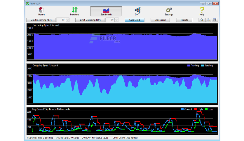The height and width of the screenshot is (141, 244).
Task: Click the '3 Seeding' status text
Action: [48, 138]
